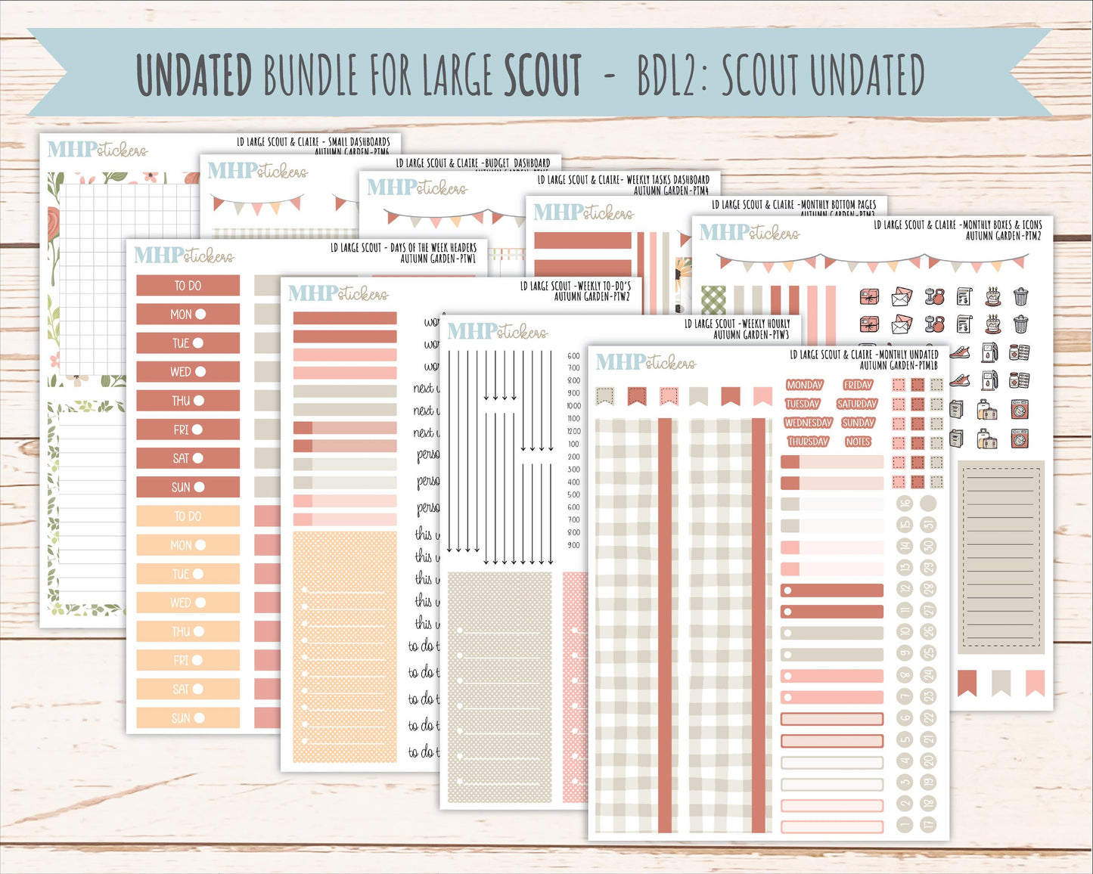Click the NOTES label sticker

tap(858, 442)
